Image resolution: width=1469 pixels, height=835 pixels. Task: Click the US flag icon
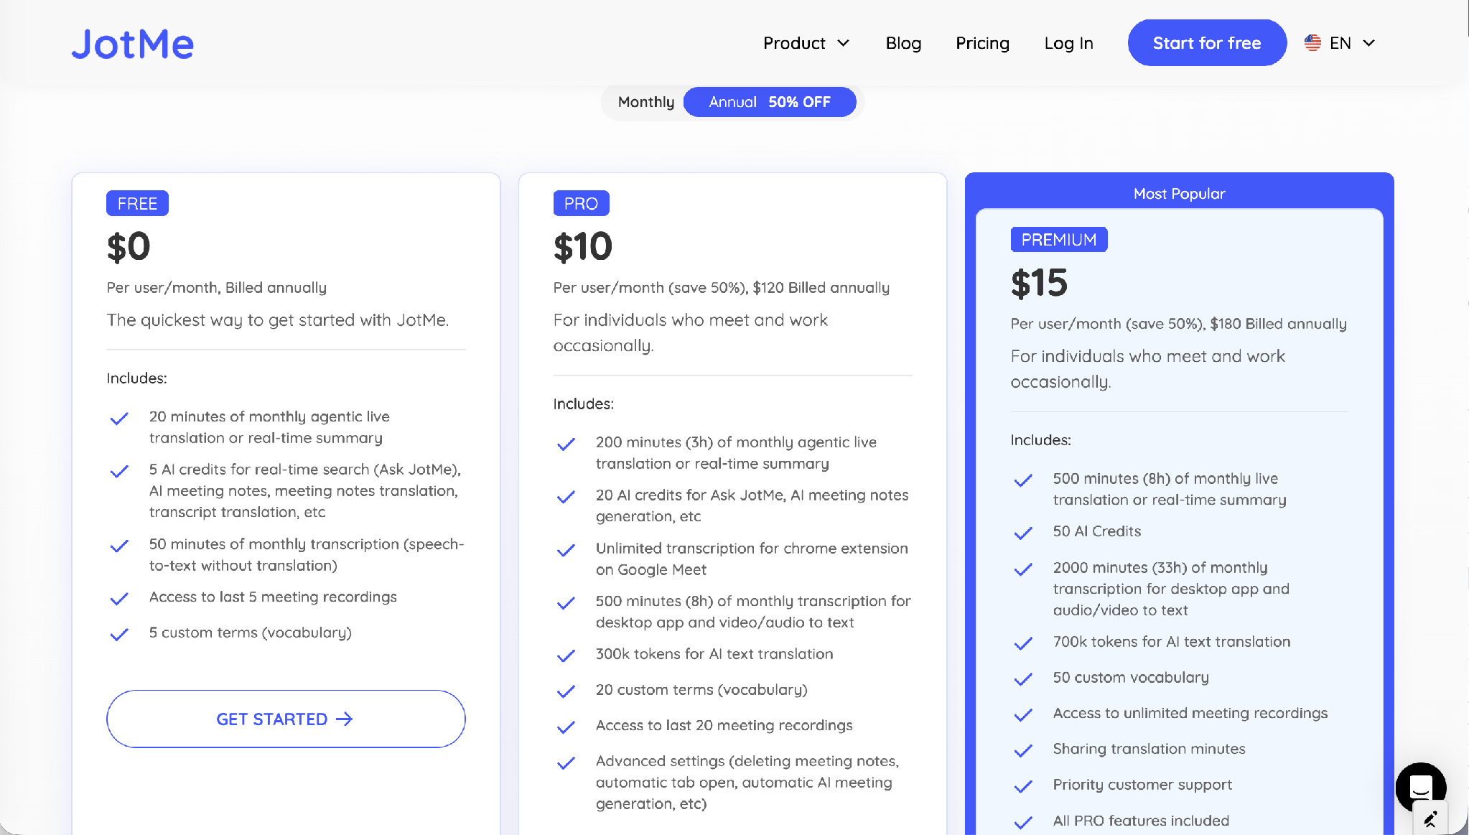(x=1312, y=43)
